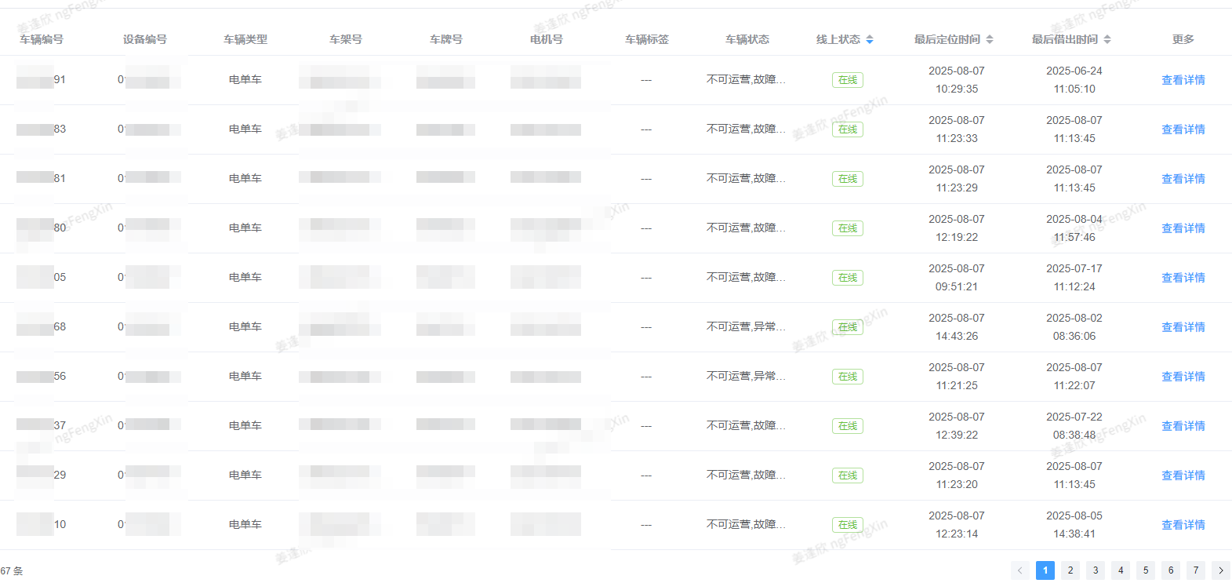Click the 更多 column header
Screen dimensions: 1232x583
coord(1183,39)
